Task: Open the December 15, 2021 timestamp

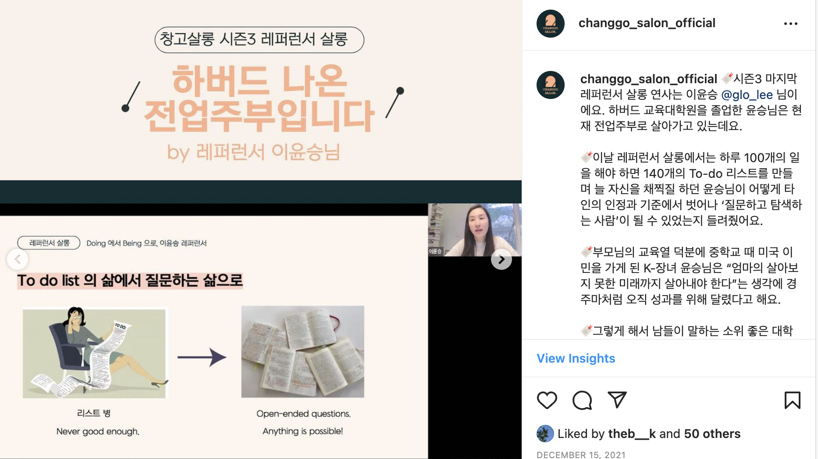Action: tap(581, 455)
